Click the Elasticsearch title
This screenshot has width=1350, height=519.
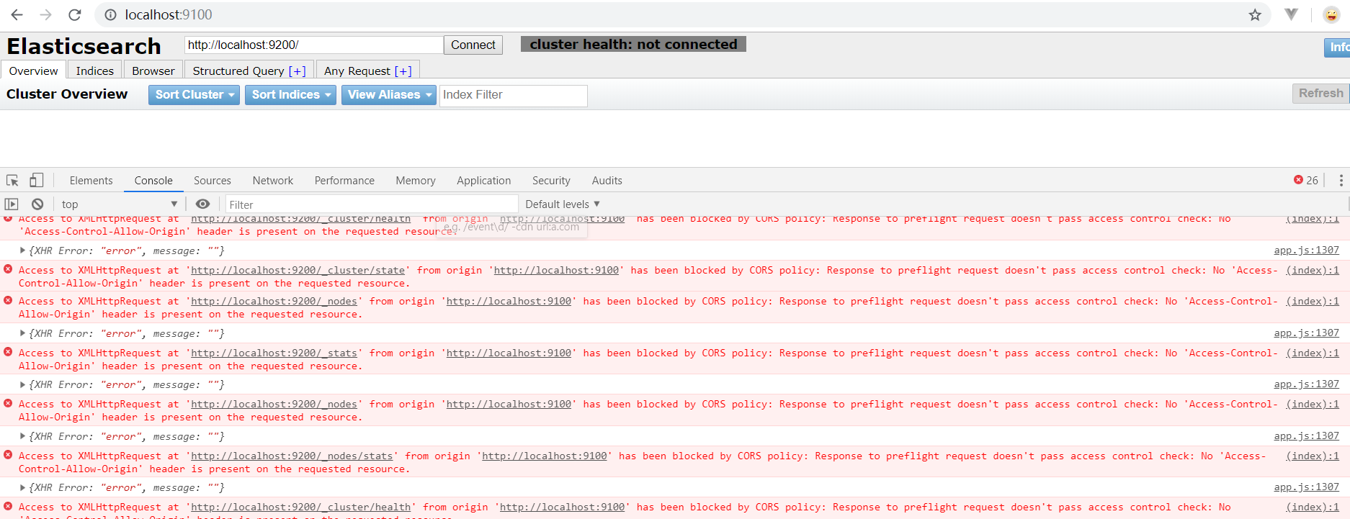[84, 46]
